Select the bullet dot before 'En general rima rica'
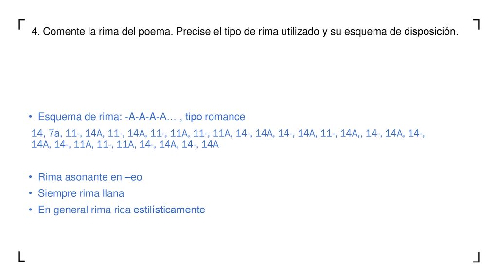Screen dimensions: 498x280 [x=31, y=210]
